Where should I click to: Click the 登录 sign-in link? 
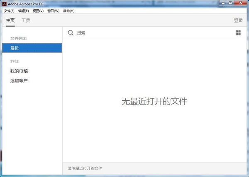(238, 20)
